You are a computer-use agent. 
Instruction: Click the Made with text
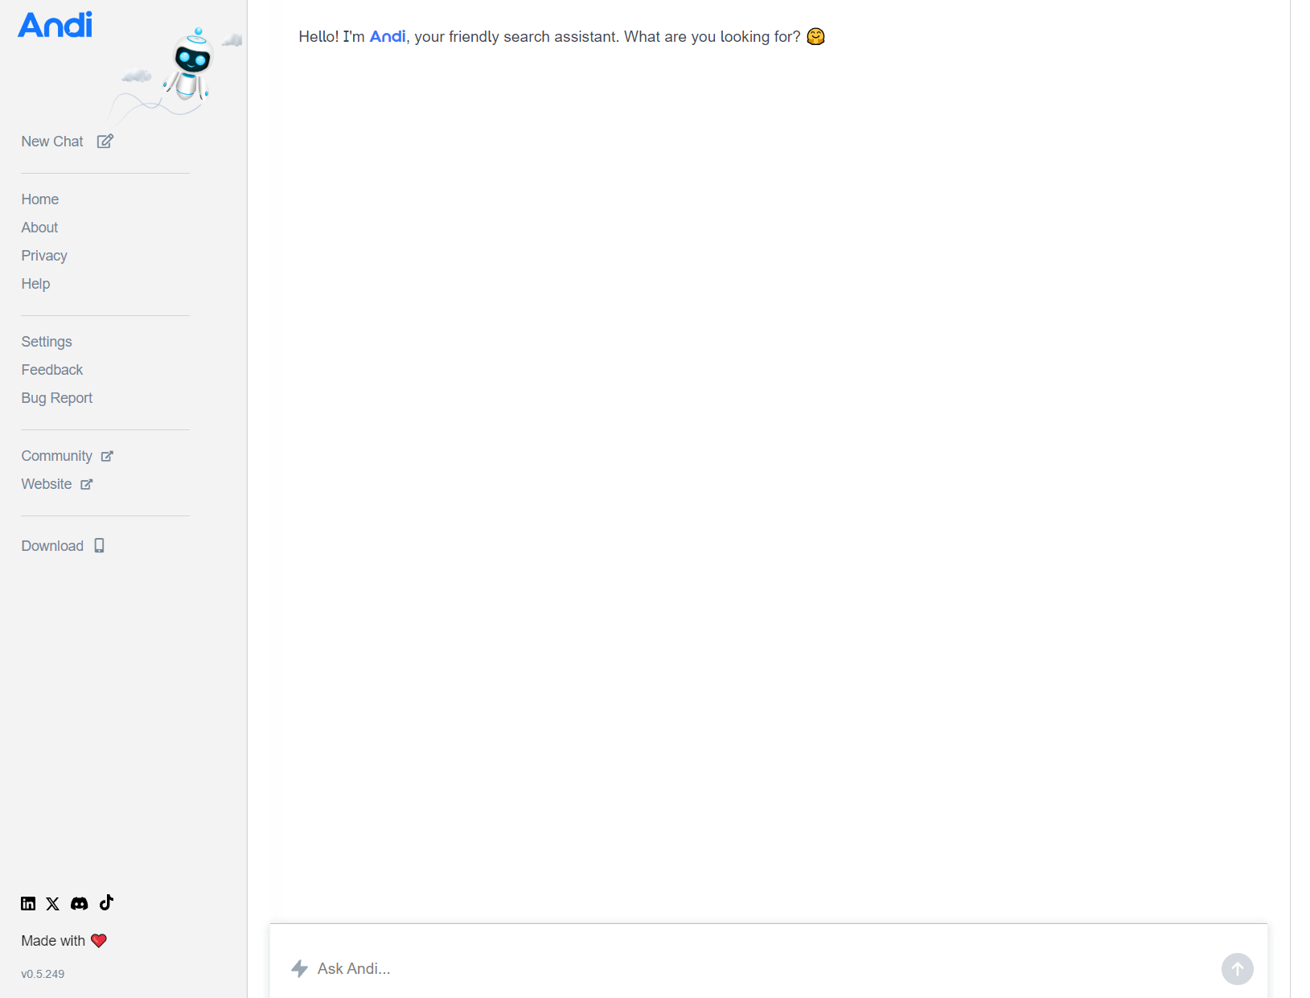[x=53, y=941]
